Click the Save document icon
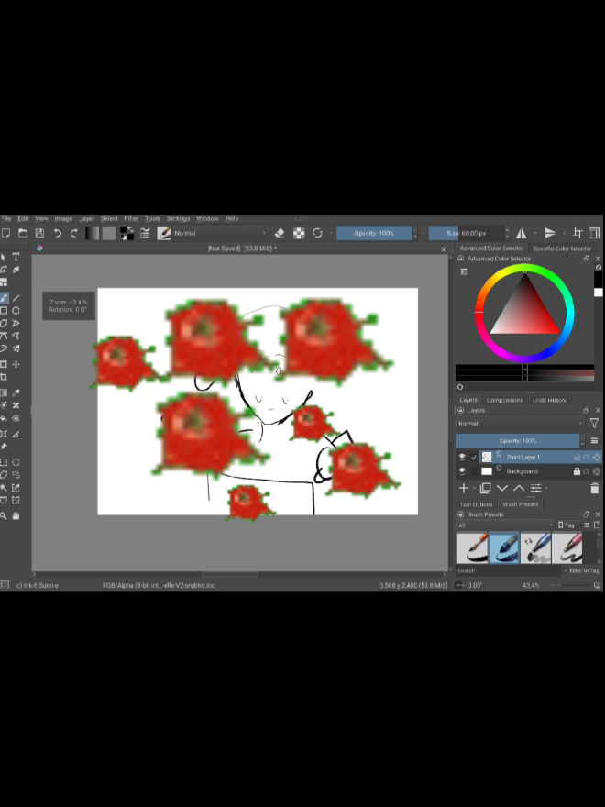 click(x=39, y=233)
